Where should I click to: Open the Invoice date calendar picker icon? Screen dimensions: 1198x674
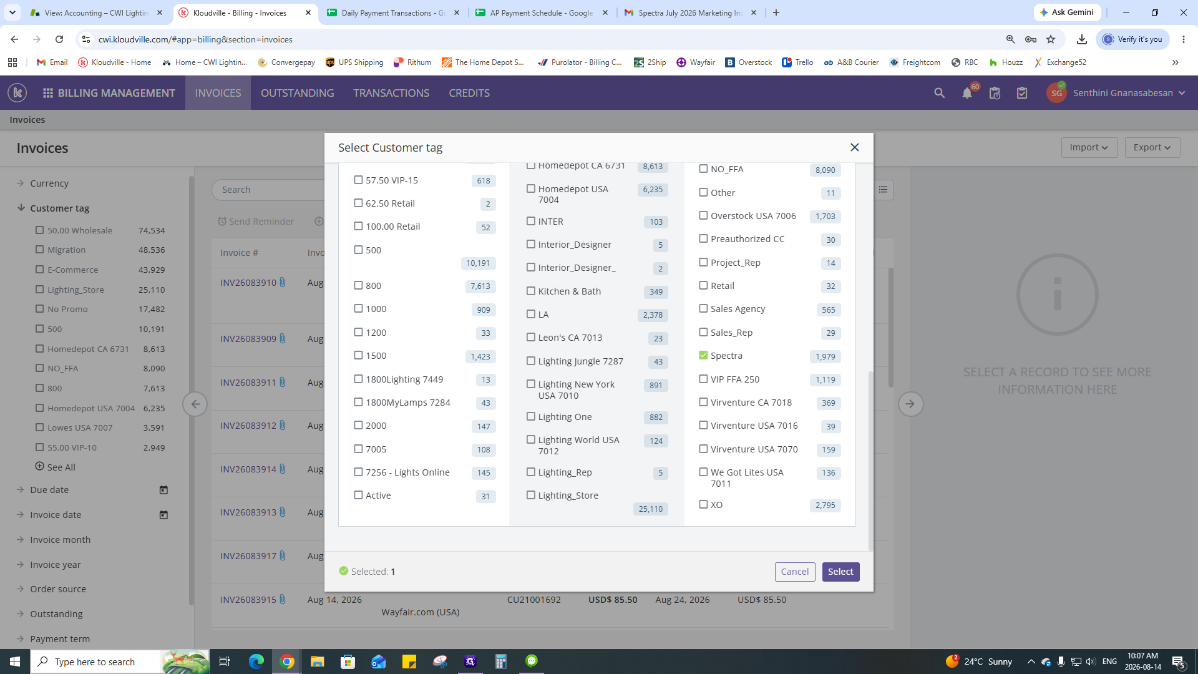[x=163, y=515]
